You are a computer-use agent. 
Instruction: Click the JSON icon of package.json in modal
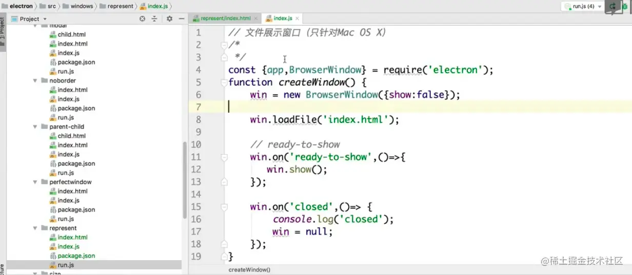(53, 62)
